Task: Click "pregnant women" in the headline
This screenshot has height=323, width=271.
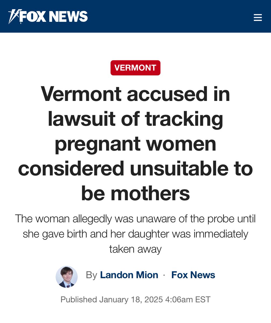Action: click(135, 143)
